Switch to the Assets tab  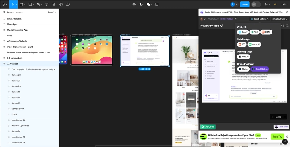(19, 12)
